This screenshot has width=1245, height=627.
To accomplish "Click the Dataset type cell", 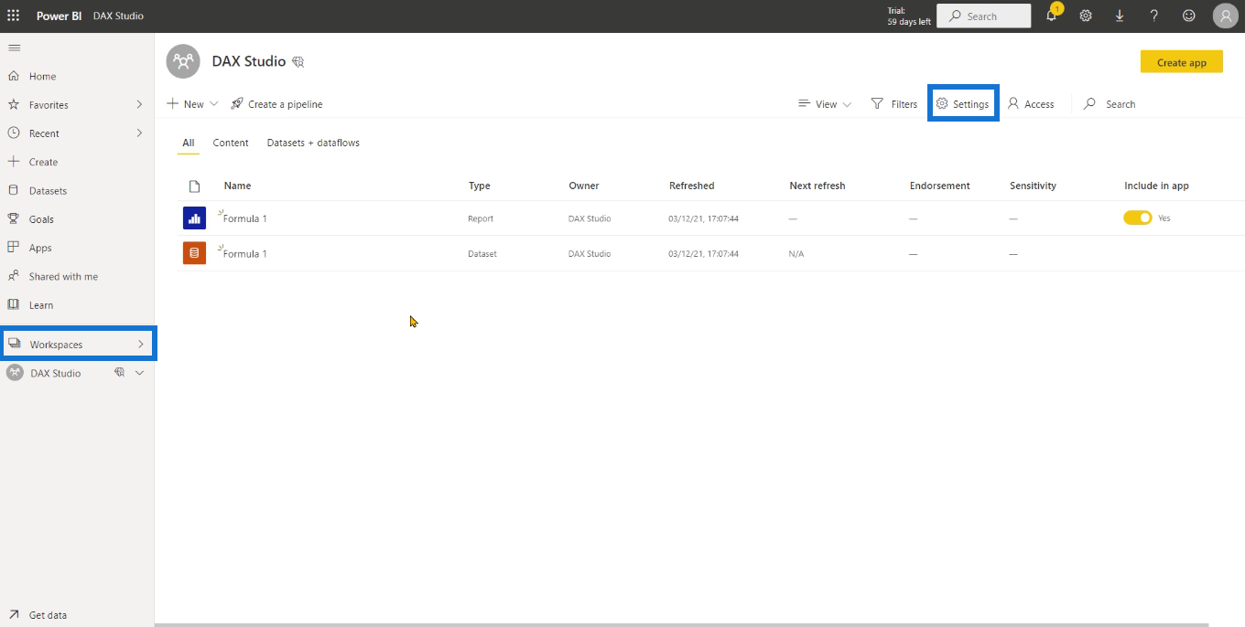I will coord(482,253).
